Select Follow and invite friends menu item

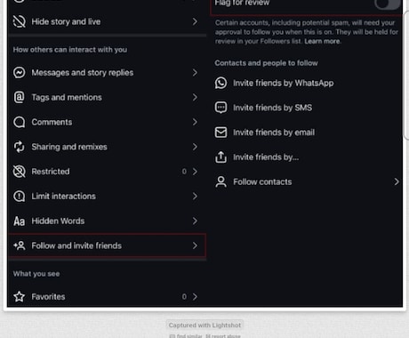(x=108, y=245)
